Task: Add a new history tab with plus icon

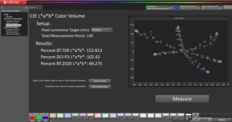Action: pos(40,8)
